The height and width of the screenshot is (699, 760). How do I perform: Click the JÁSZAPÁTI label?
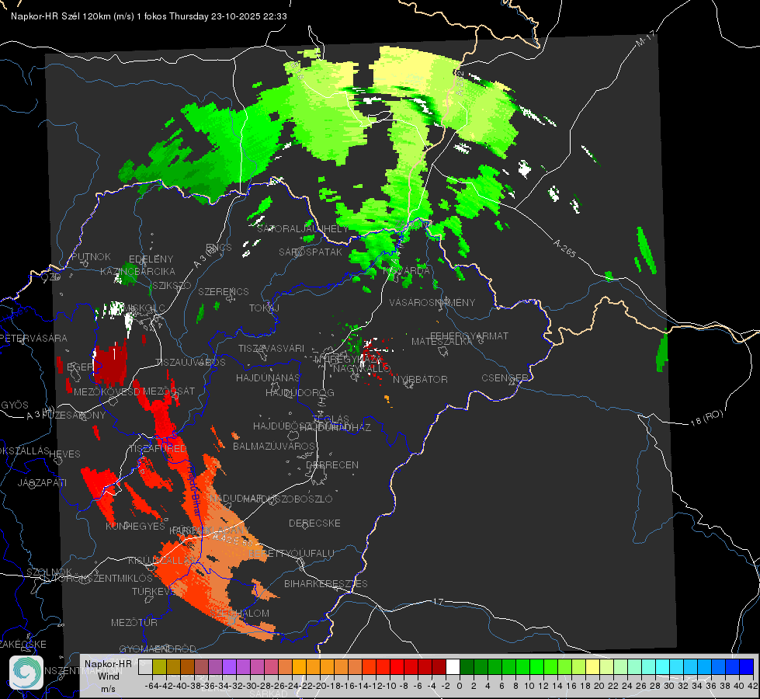pyautogui.click(x=42, y=482)
